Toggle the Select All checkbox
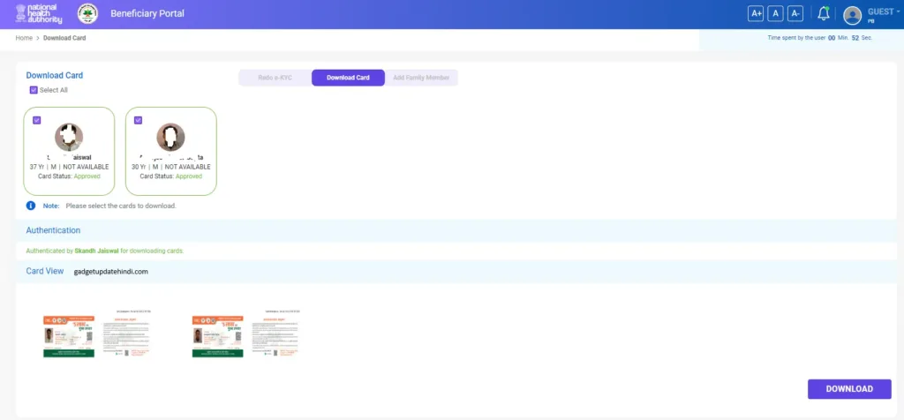Screen dimensions: 904x420 (34, 90)
